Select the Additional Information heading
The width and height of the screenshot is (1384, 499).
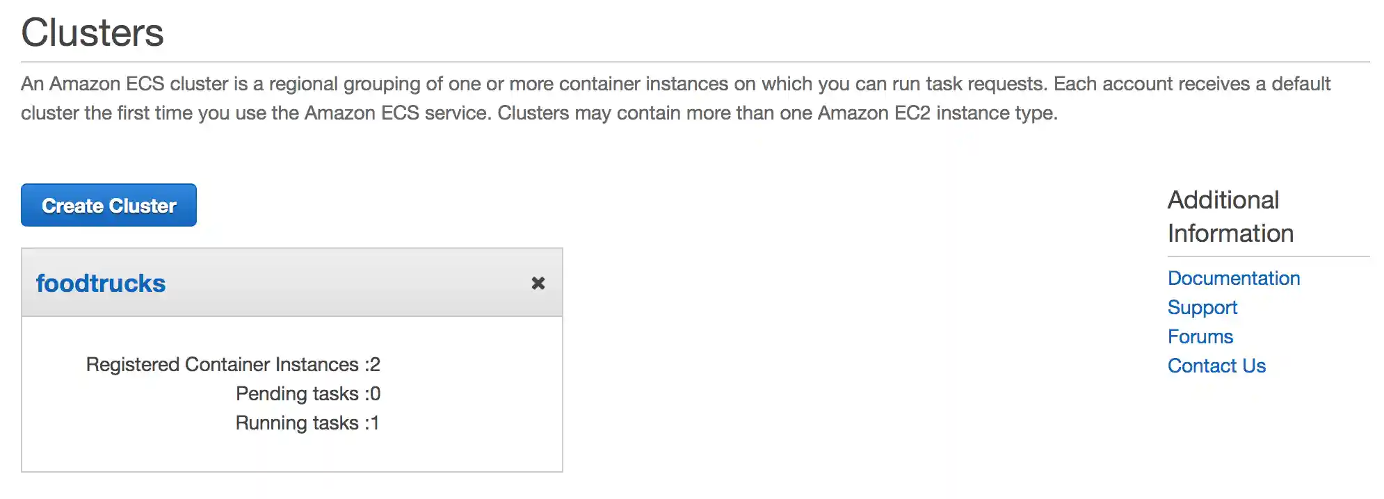[x=1230, y=216]
